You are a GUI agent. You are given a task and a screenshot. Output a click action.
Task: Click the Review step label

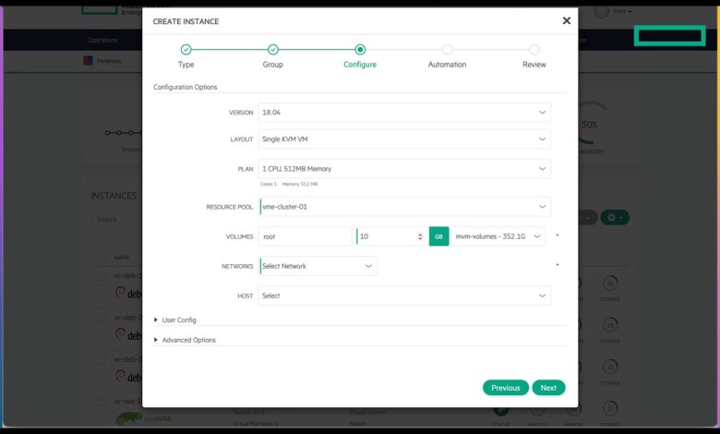(x=534, y=65)
